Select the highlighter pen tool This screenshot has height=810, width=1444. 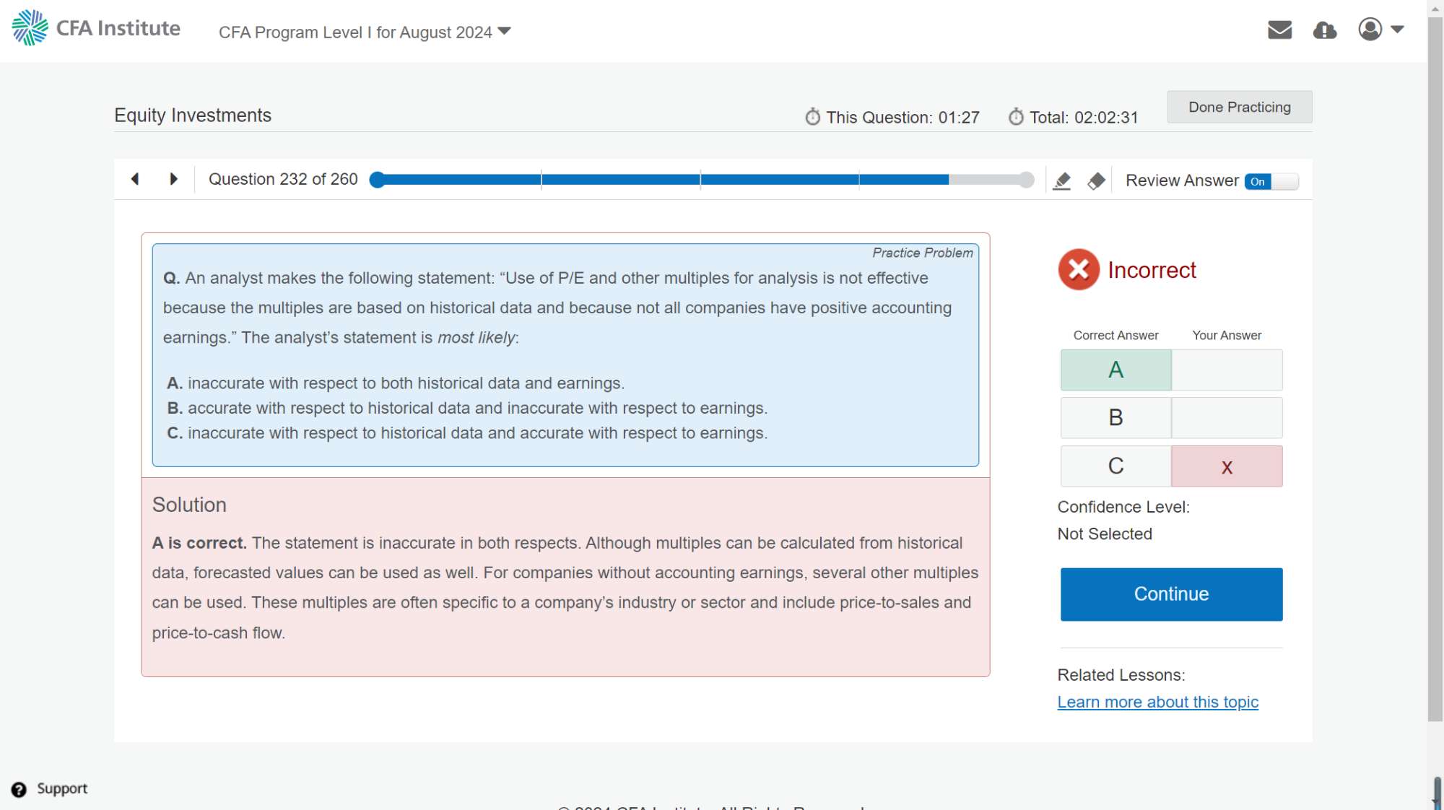coord(1061,180)
